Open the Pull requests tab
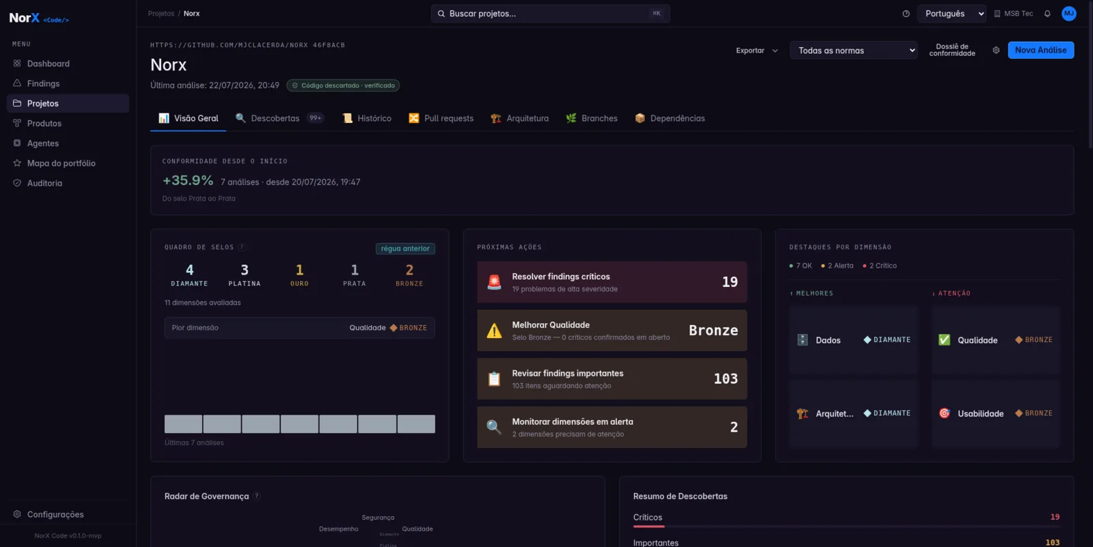 (x=441, y=118)
